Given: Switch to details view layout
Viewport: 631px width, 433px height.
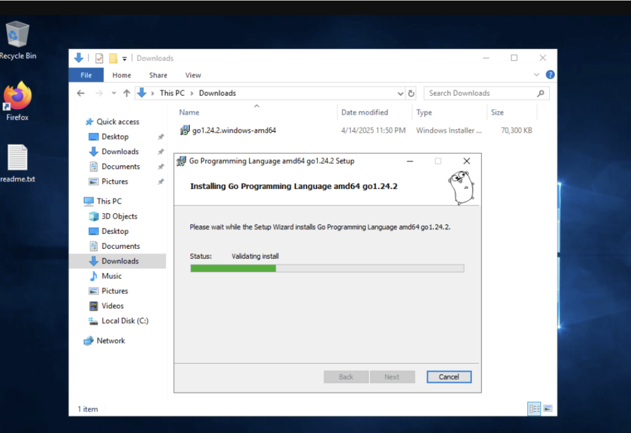Looking at the screenshot, I should point(534,408).
